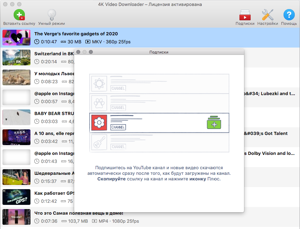300x229 pixels.
Task: Click duration '0:20:14' of Switzerland video
Action: 49,62
